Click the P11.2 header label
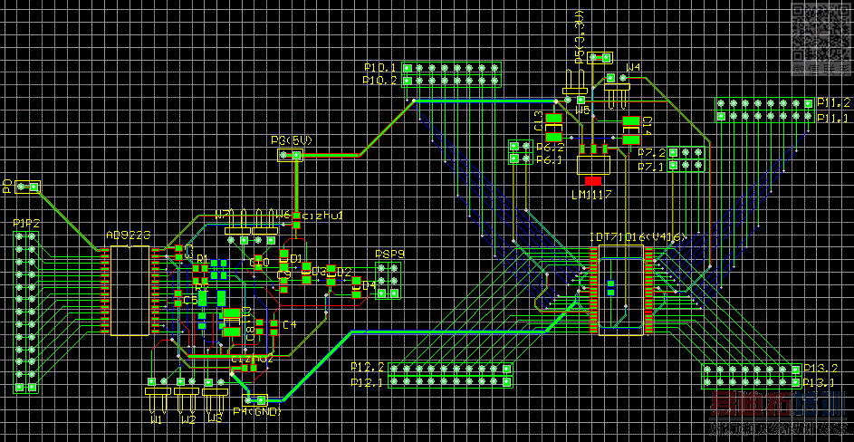854x442 pixels. 834,102
